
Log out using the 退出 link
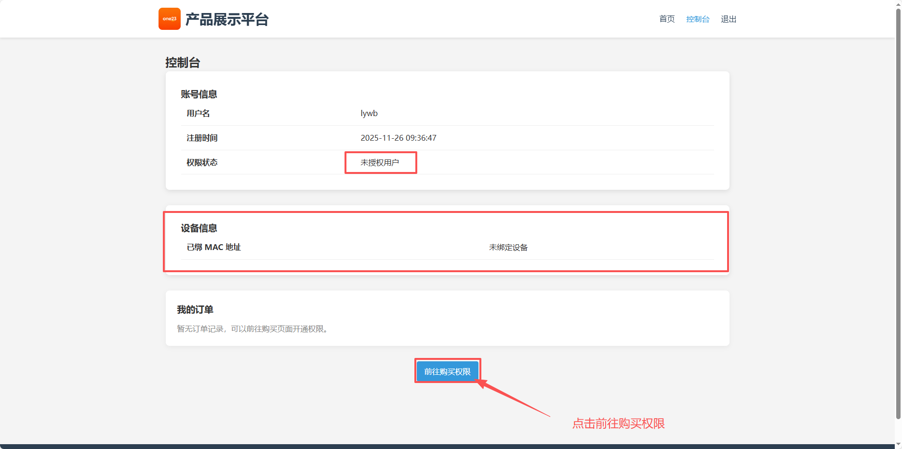[729, 19]
